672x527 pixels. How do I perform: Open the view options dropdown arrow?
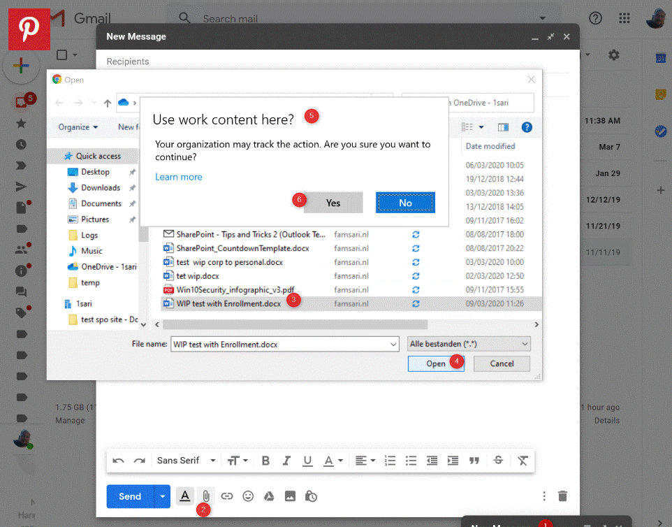[x=481, y=127]
